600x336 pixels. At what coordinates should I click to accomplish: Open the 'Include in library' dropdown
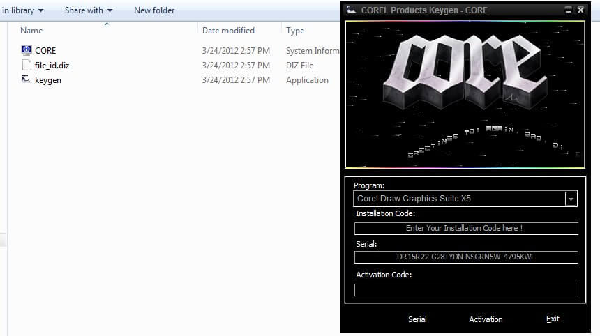22,10
